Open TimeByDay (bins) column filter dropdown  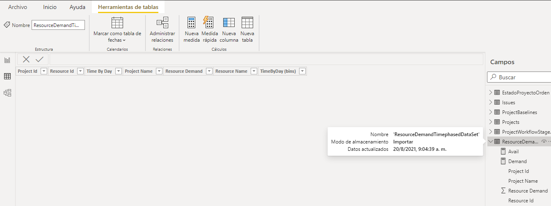coord(302,71)
